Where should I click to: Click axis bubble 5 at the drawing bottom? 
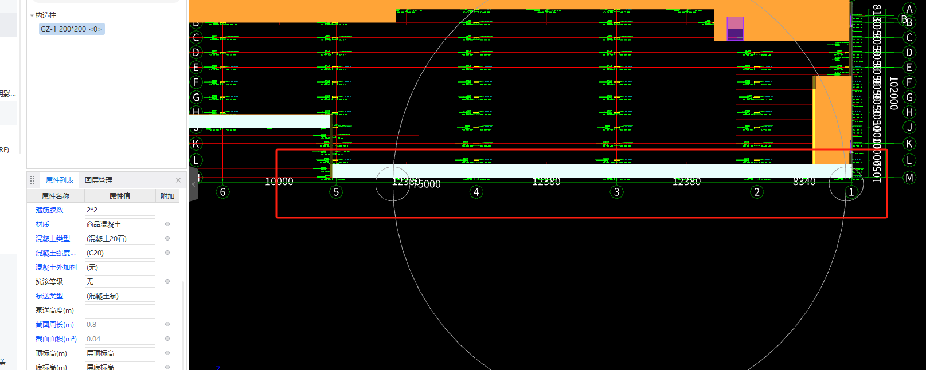336,192
